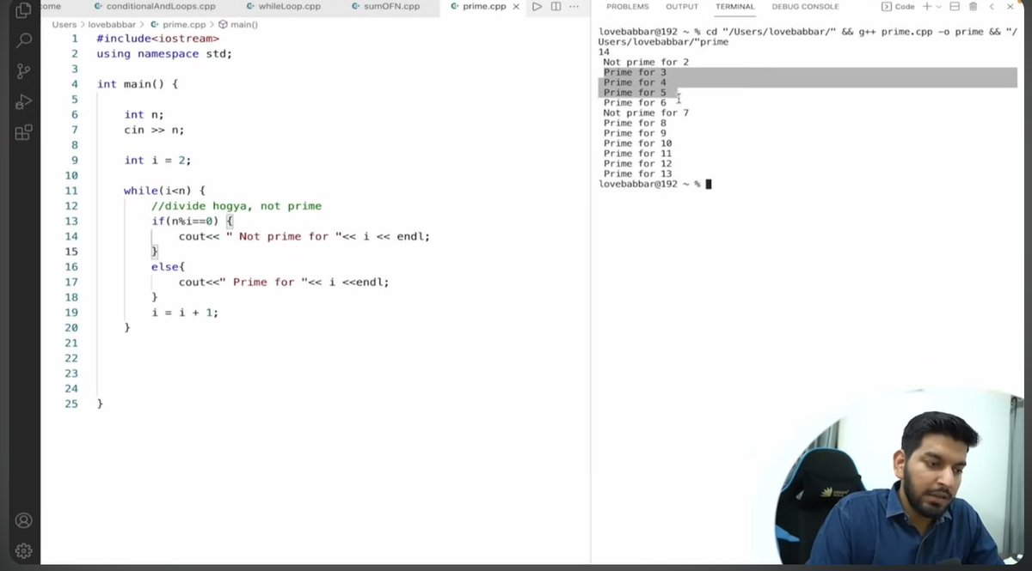The width and height of the screenshot is (1032, 571).
Task: Switch to the OUTPUT panel tab
Action: tap(682, 7)
